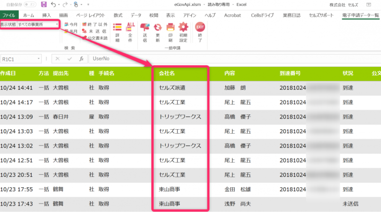Select the セルズ派遣 company cell
Screen dimensions: 381x212
coord(172,88)
